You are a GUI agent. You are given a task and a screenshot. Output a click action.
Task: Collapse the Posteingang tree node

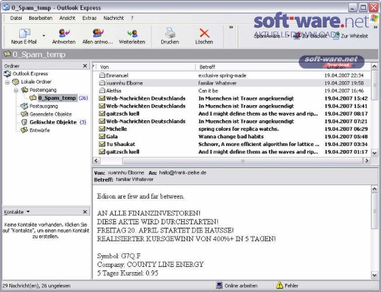click(16, 91)
